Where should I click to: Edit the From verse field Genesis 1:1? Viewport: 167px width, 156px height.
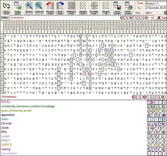[156, 3]
